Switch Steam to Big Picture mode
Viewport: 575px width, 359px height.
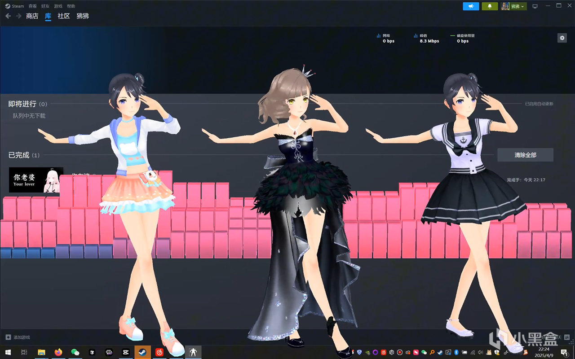(535, 6)
